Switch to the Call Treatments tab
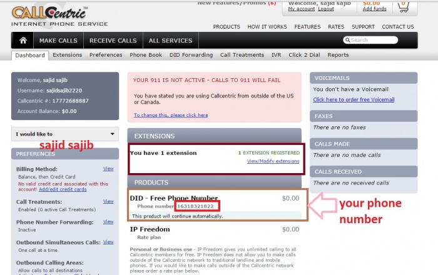Viewport: 438px width, 275px height. (242, 55)
